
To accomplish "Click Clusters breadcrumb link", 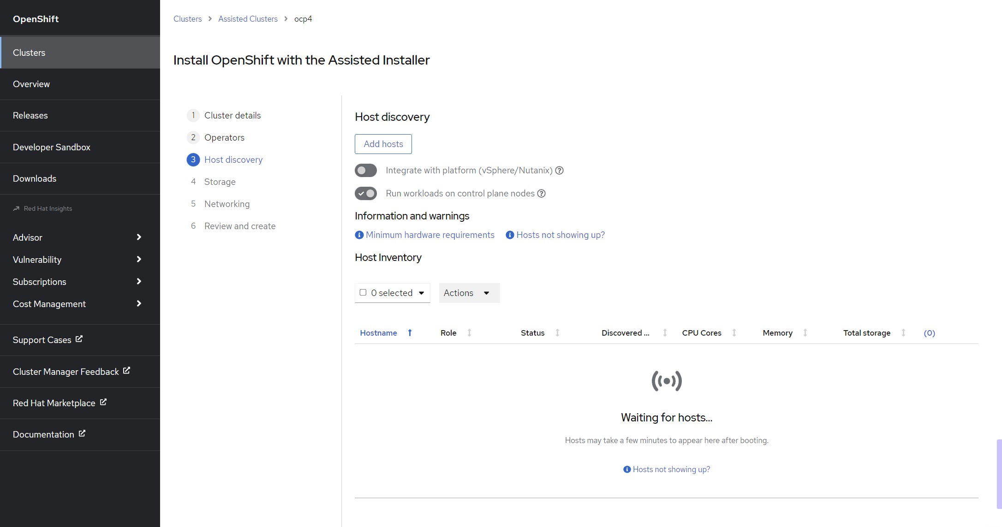I will tap(187, 19).
